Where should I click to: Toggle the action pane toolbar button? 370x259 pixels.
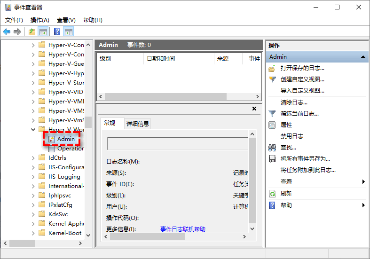(x=69, y=32)
